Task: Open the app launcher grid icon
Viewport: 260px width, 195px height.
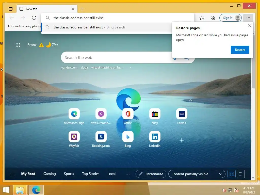Action: [18, 45]
